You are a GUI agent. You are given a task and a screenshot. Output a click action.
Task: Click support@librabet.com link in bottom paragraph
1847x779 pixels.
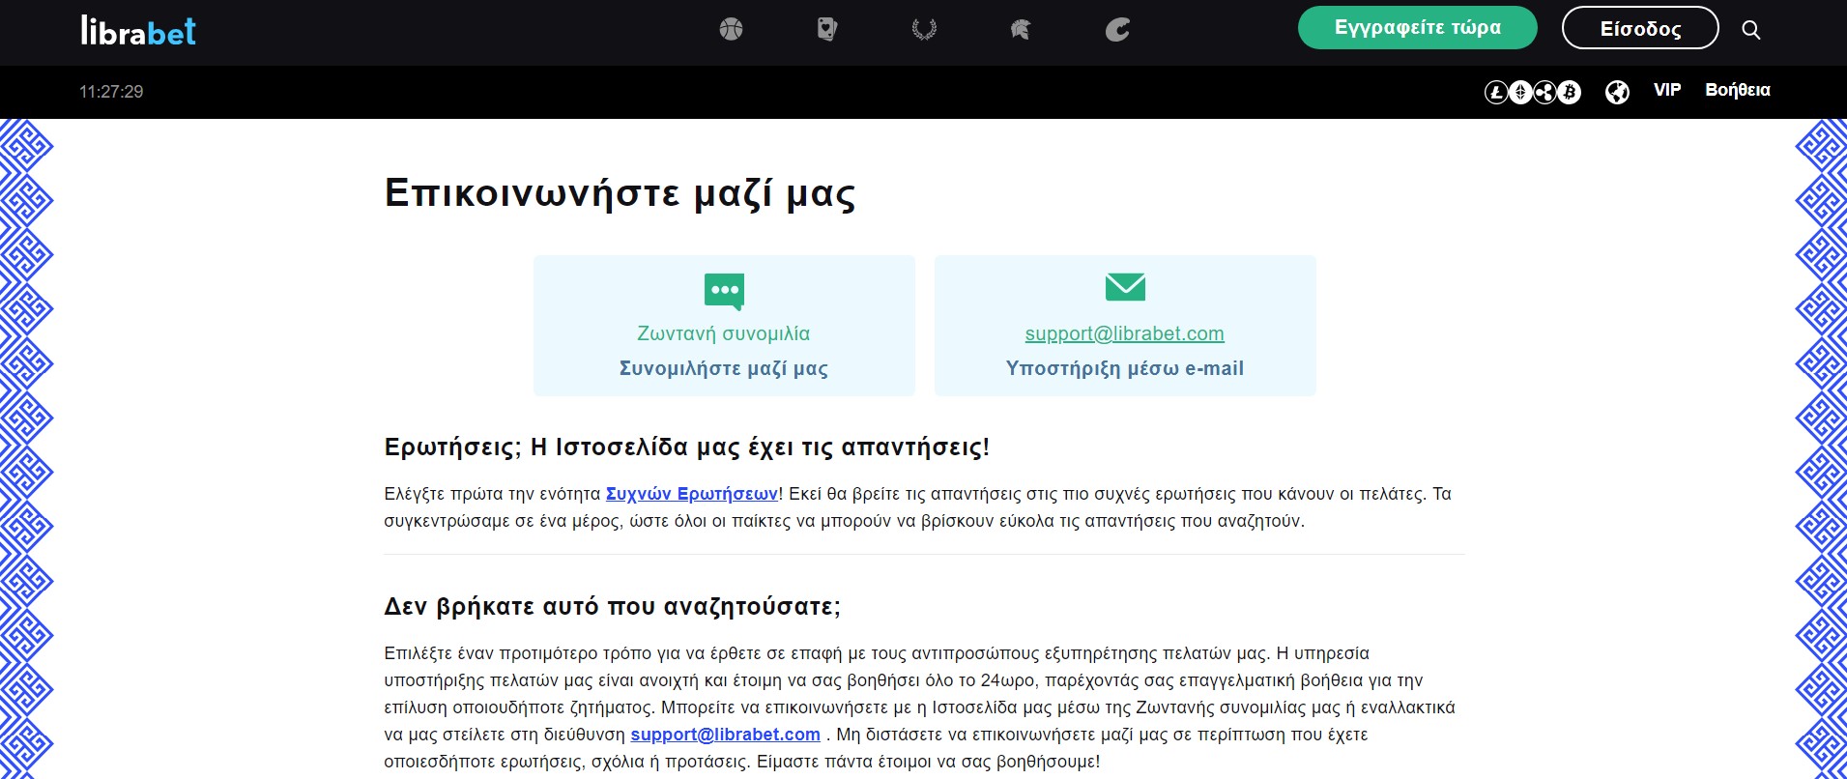[x=725, y=735]
